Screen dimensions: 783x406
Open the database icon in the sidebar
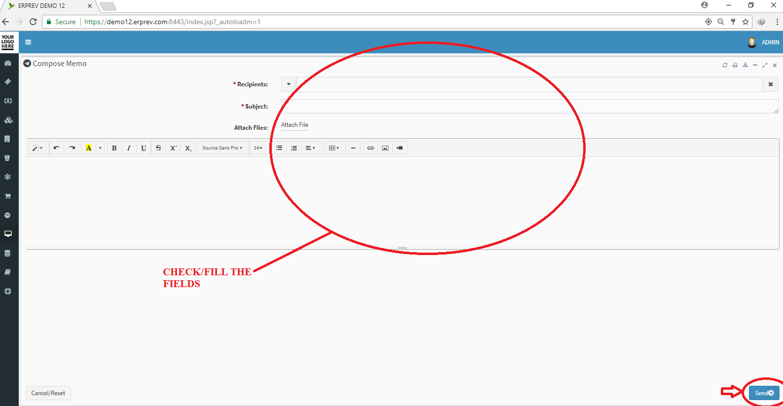(7, 253)
